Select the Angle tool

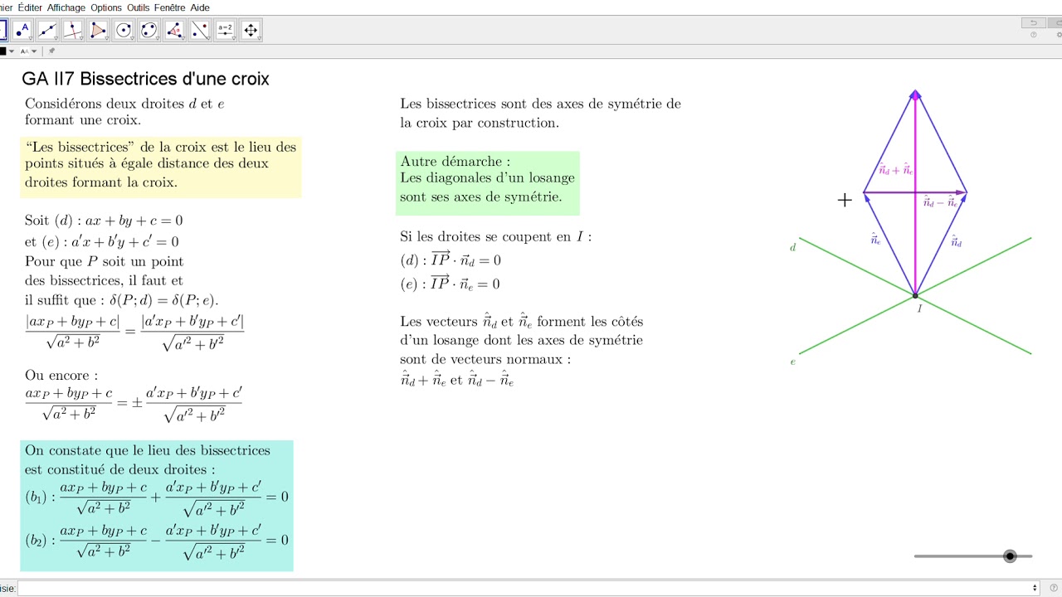174,31
